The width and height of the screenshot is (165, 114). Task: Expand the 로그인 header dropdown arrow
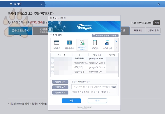pyautogui.click(x=42, y=4)
